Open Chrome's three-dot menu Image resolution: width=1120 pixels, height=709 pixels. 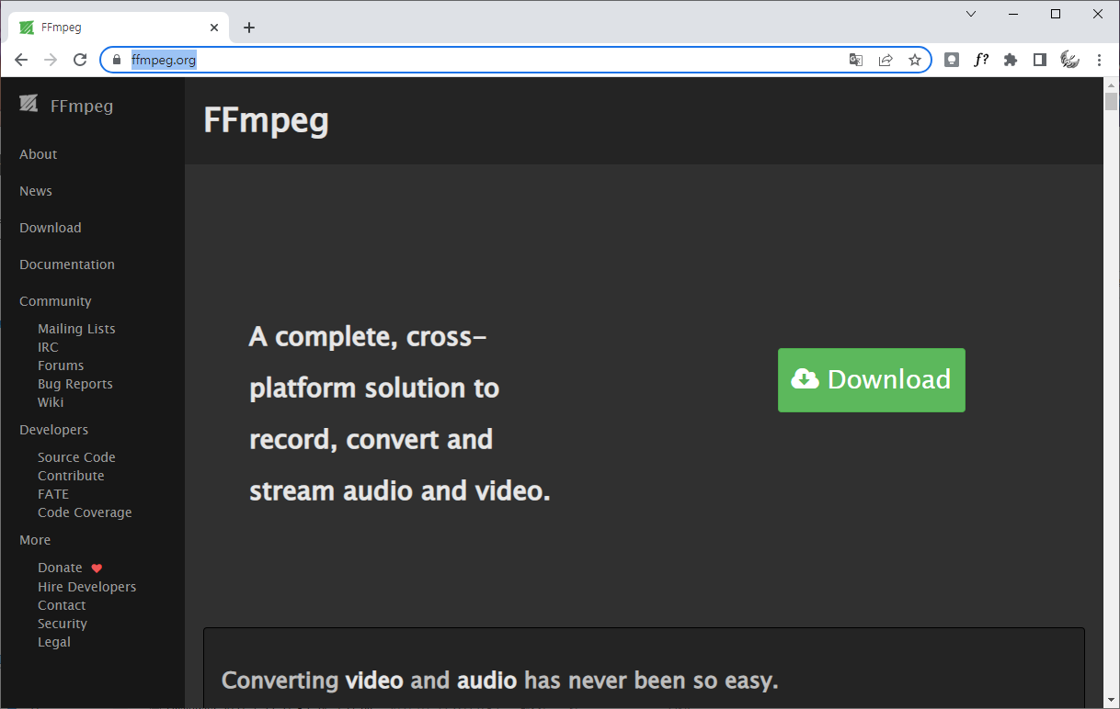click(x=1100, y=59)
